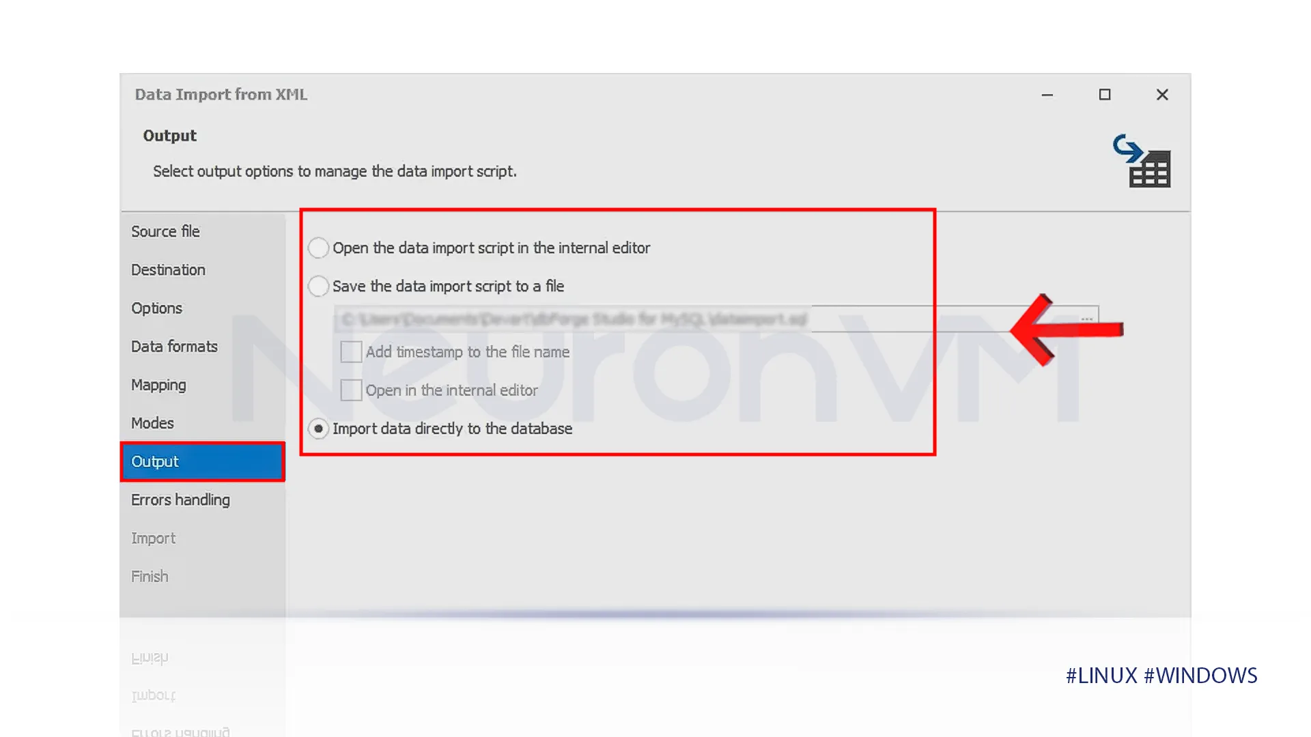The image size is (1311, 737).
Task: Select the Output navigation icon
Action: (201, 461)
